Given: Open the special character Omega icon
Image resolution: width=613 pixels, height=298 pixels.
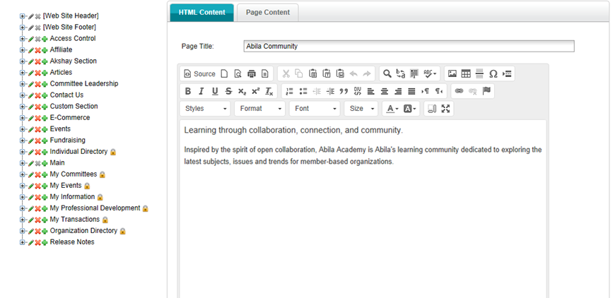Looking at the screenshot, I should 494,73.
